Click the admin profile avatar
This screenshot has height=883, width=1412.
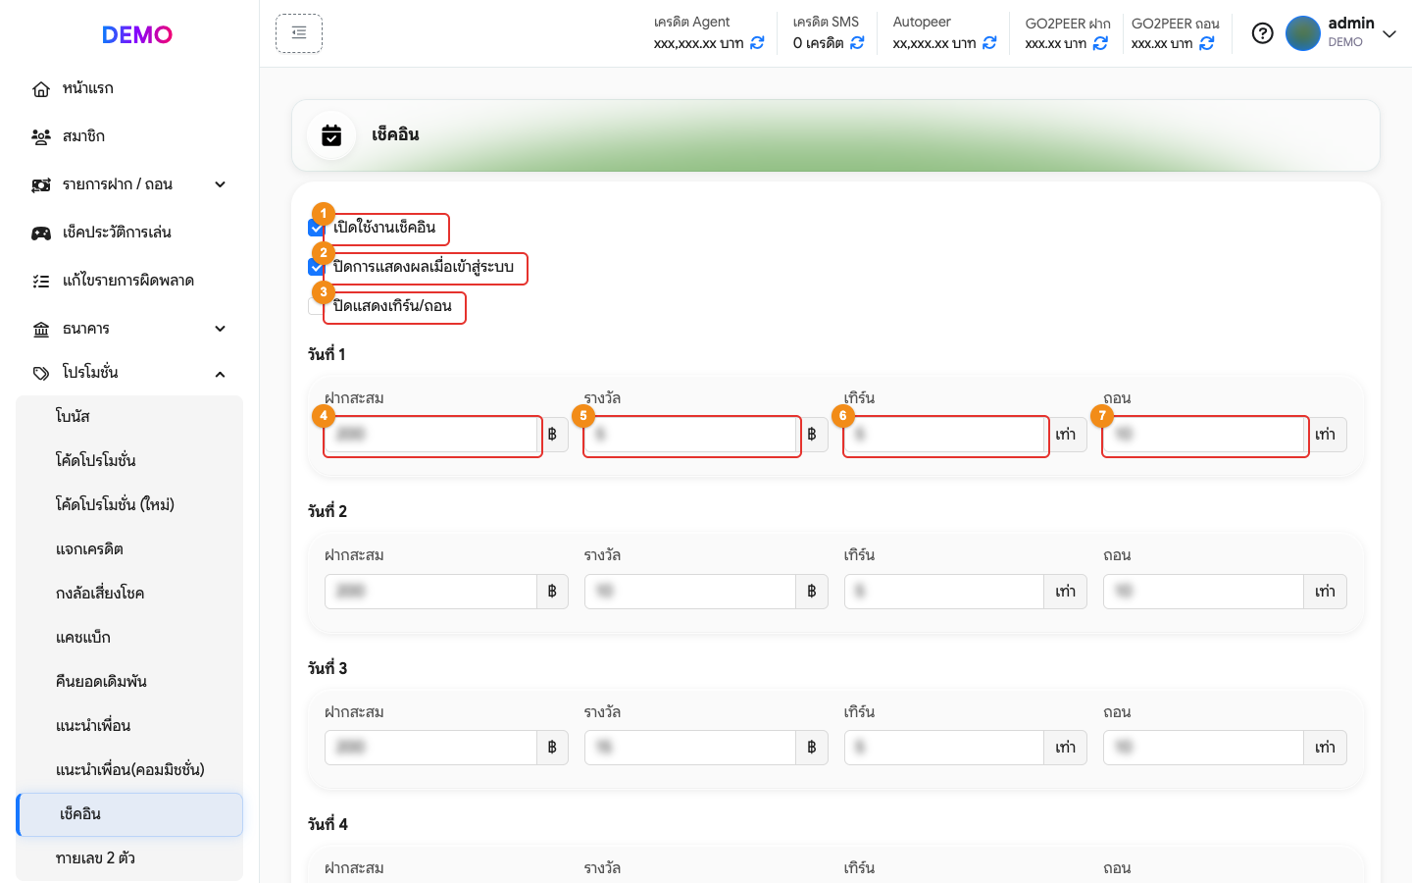(1303, 33)
